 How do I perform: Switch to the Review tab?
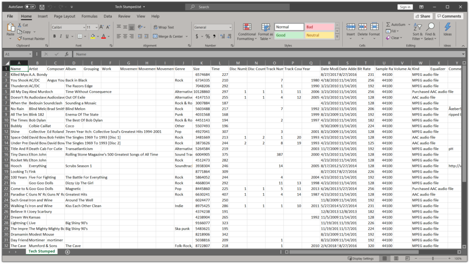tap(124, 16)
